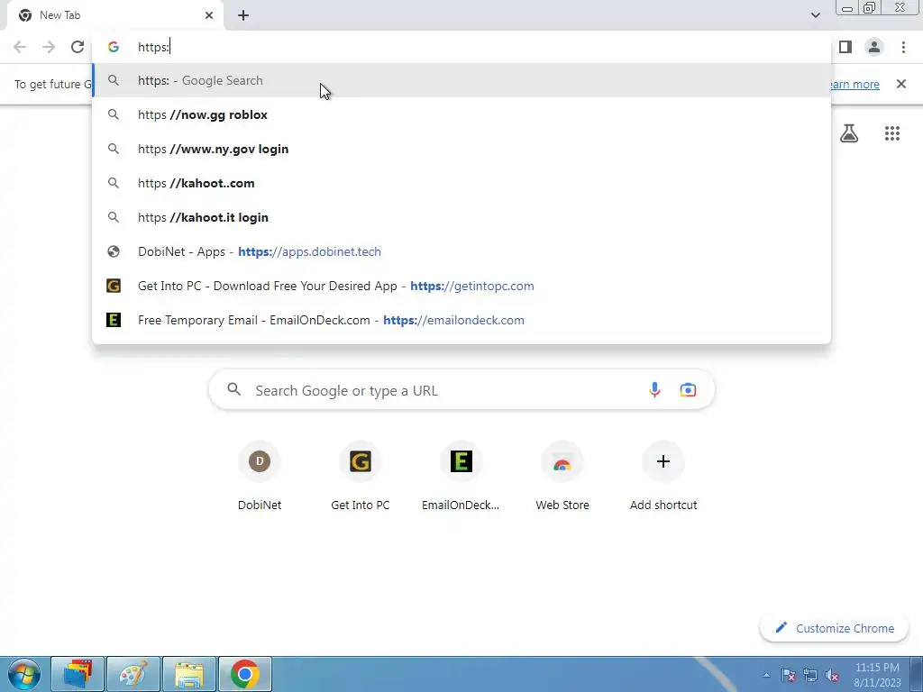Open the EmailOnDeck shortcut tile

click(x=461, y=476)
